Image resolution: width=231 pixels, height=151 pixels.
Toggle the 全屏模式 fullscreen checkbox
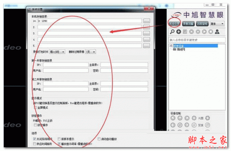coord(35,107)
